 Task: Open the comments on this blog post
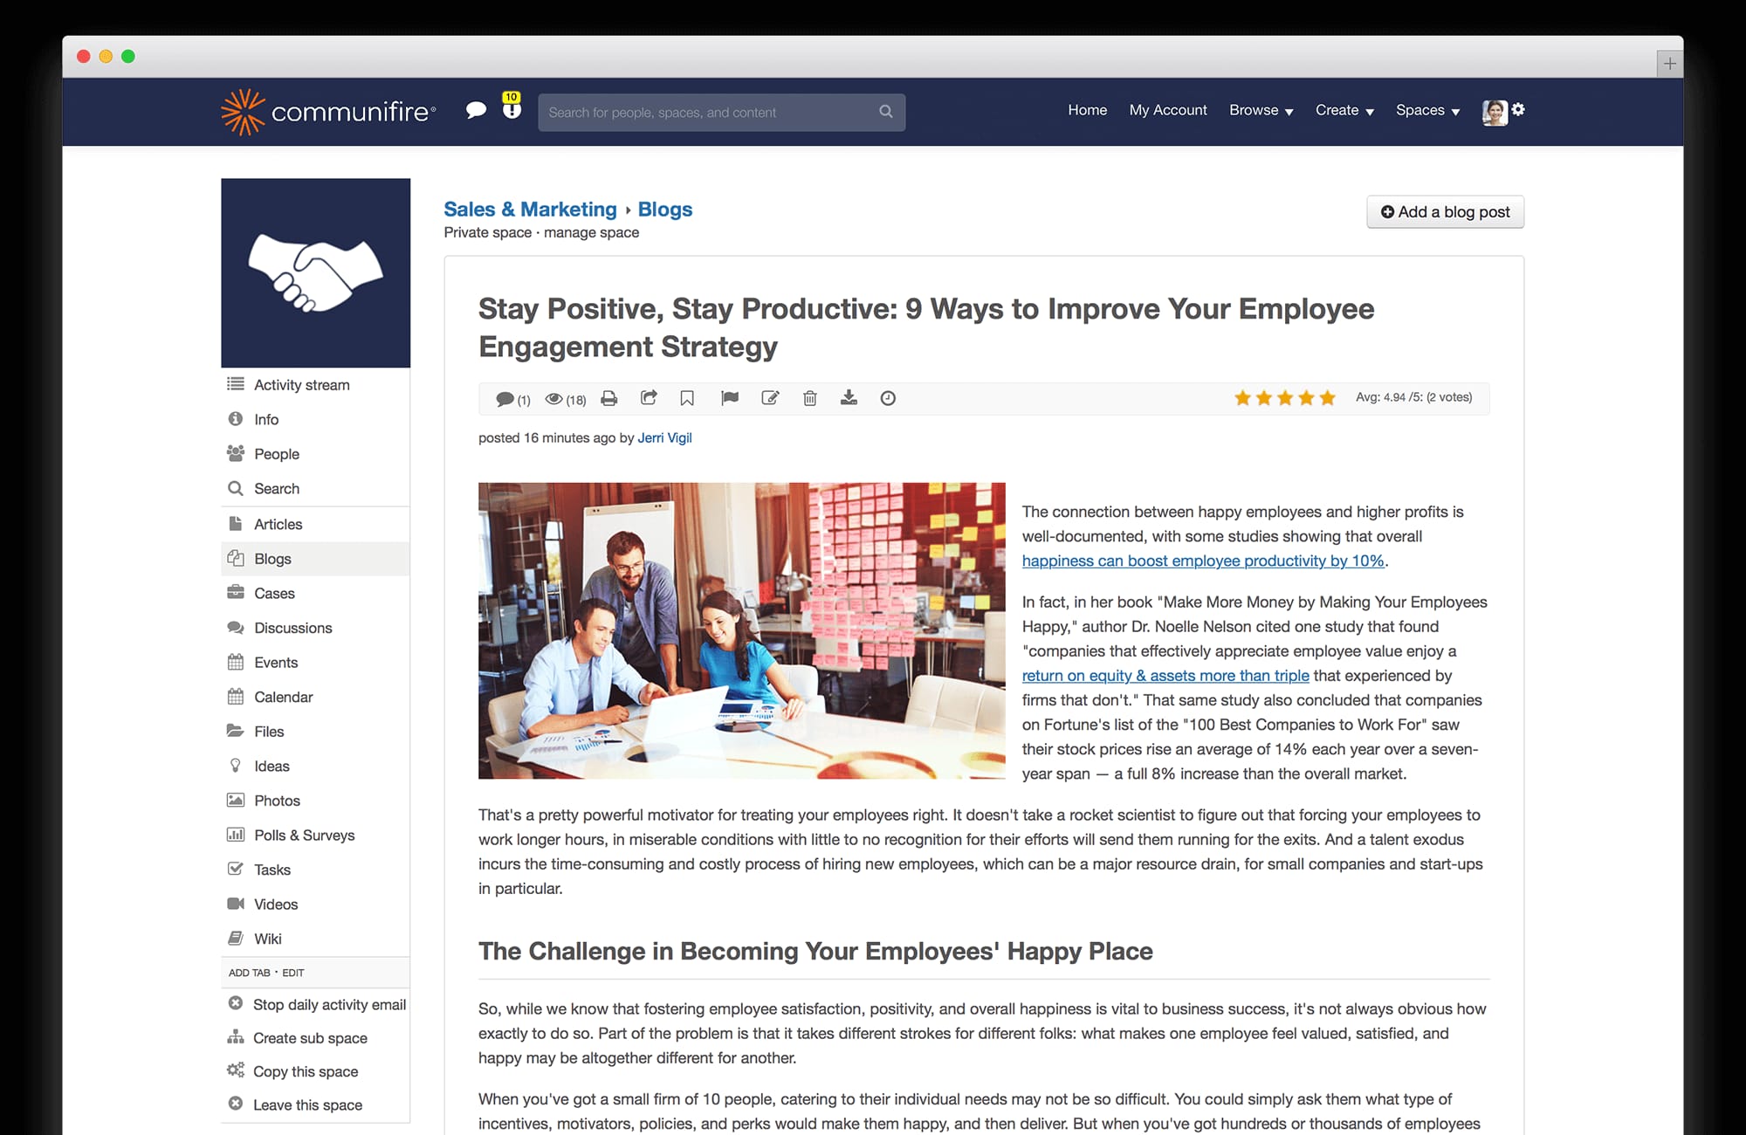[506, 398]
